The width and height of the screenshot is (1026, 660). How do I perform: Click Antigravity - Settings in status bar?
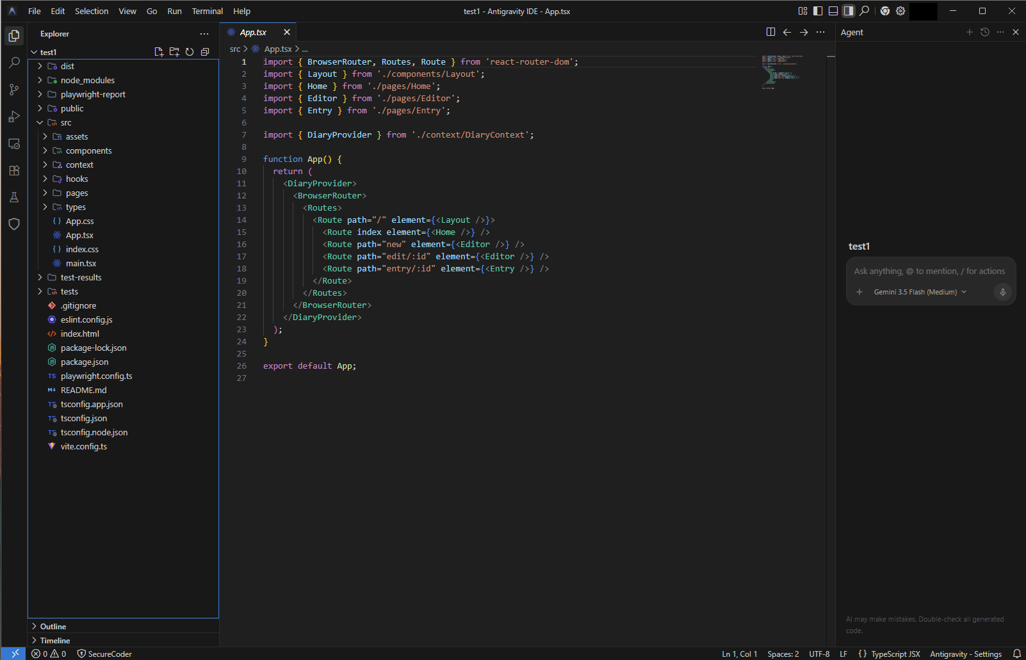965,654
